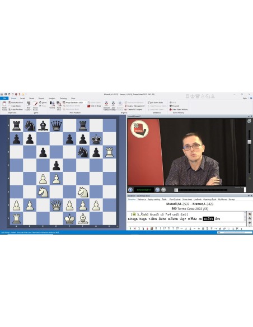Click the move Bf5 after 10.Nf3
The height and width of the screenshot is (327, 253).
pos(218,219)
